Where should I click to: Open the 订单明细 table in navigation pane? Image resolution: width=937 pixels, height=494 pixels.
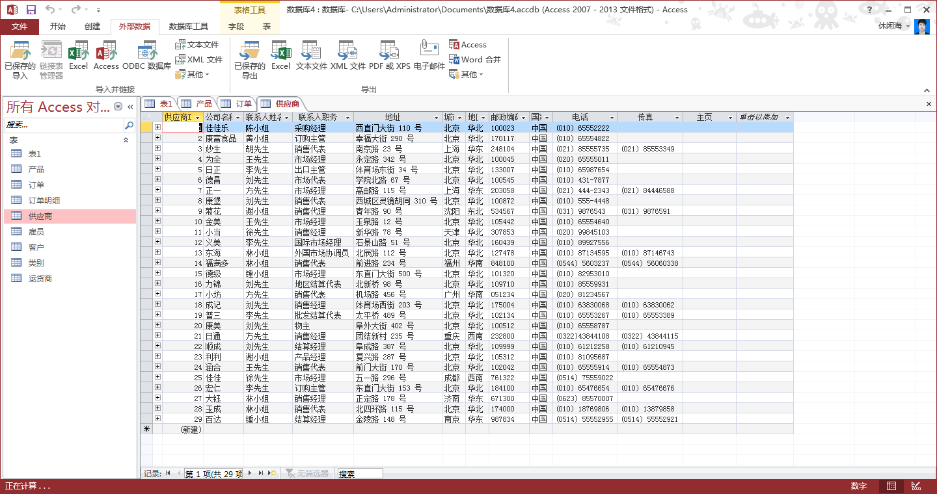point(70,200)
